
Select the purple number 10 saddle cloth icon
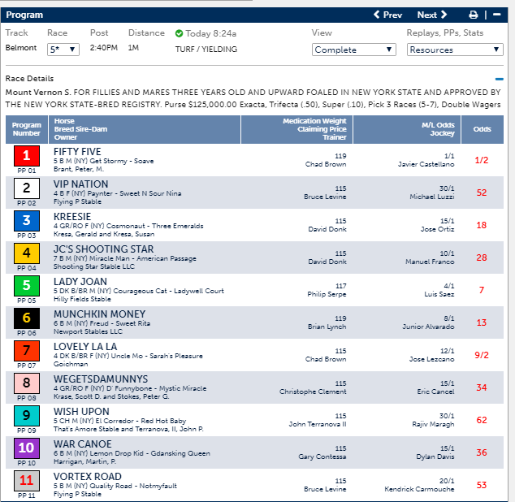(x=27, y=448)
